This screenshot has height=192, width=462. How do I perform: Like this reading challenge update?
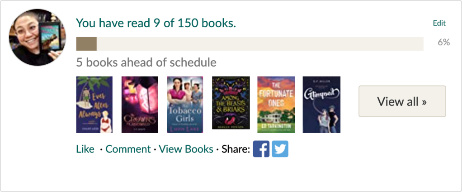click(x=85, y=149)
